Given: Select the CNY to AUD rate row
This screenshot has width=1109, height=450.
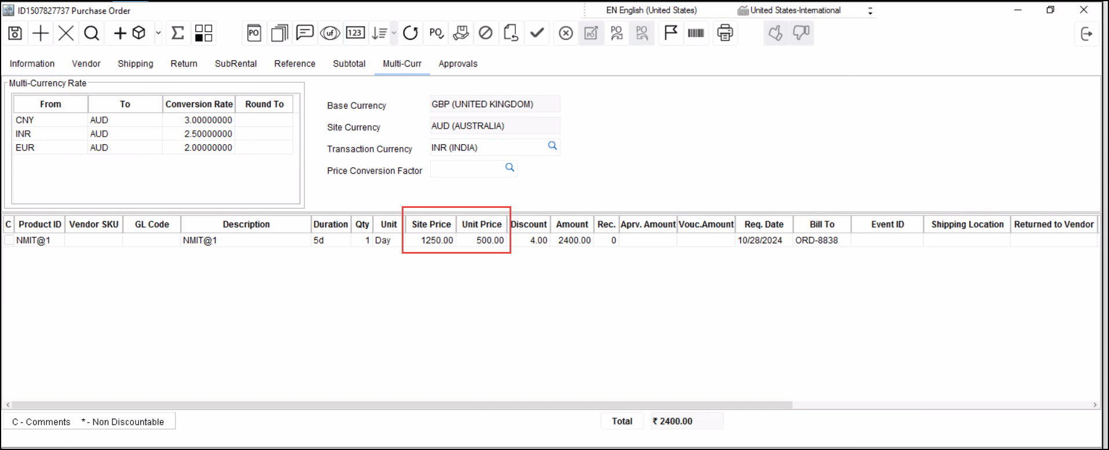Looking at the screenshot, I should click(x=153, y=120).
